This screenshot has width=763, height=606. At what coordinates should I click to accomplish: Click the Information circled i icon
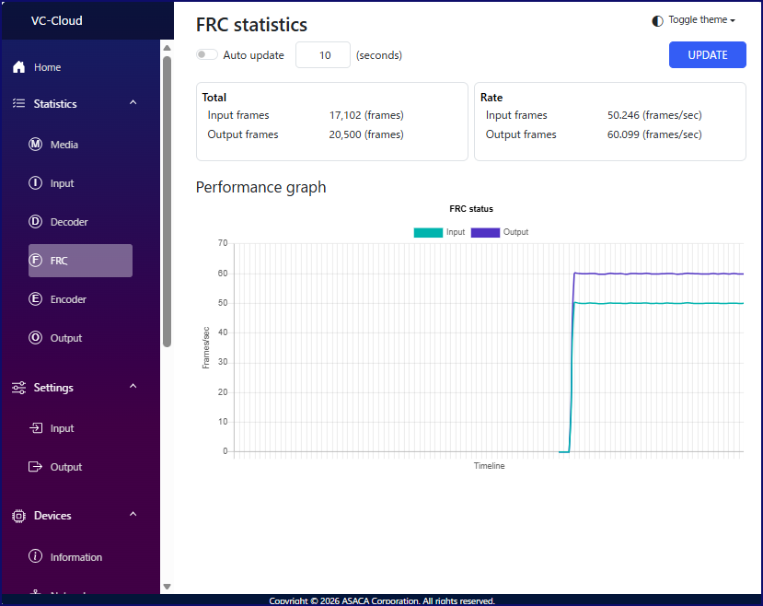point(36,556)
